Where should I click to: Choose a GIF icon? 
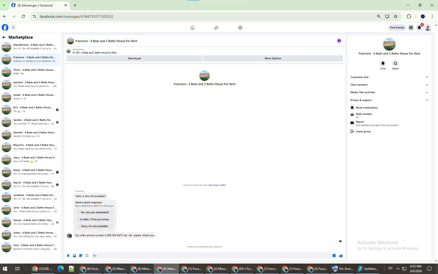tap(87, 256)
